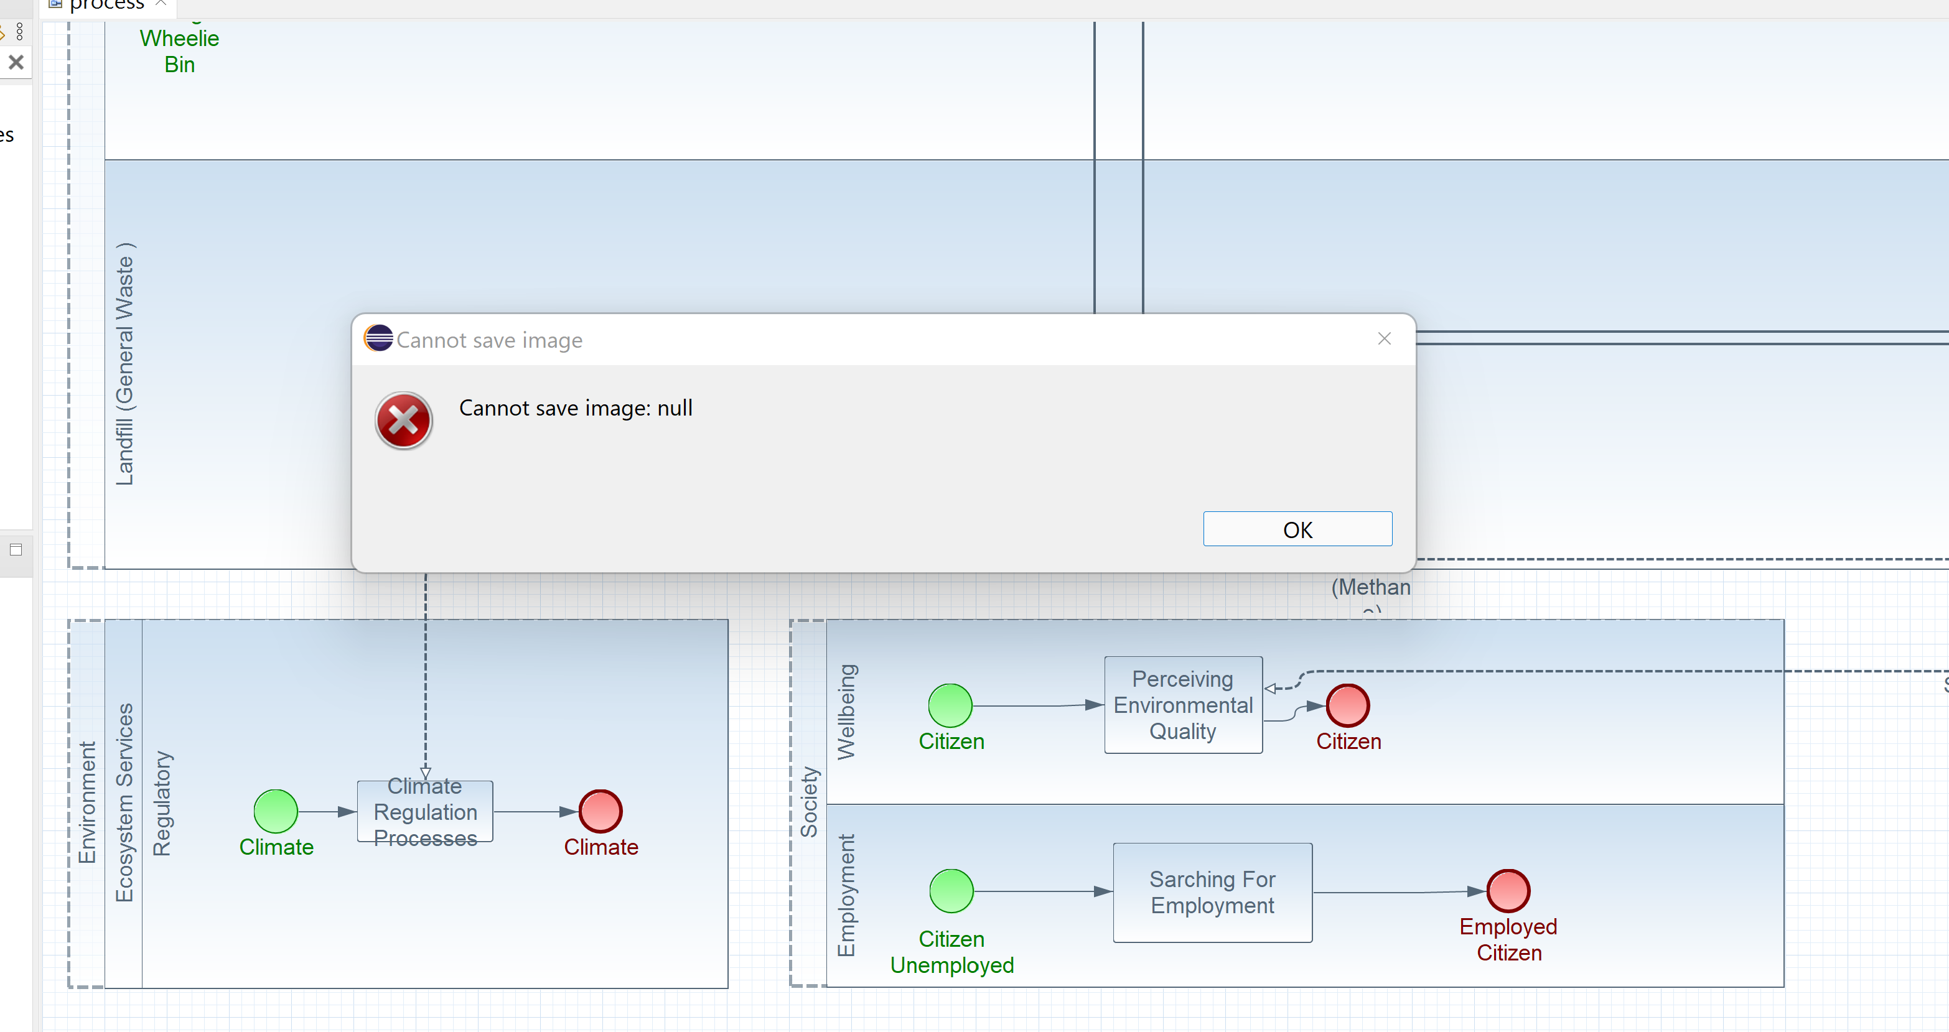Click the Society pool label

[x=809, y=802]
